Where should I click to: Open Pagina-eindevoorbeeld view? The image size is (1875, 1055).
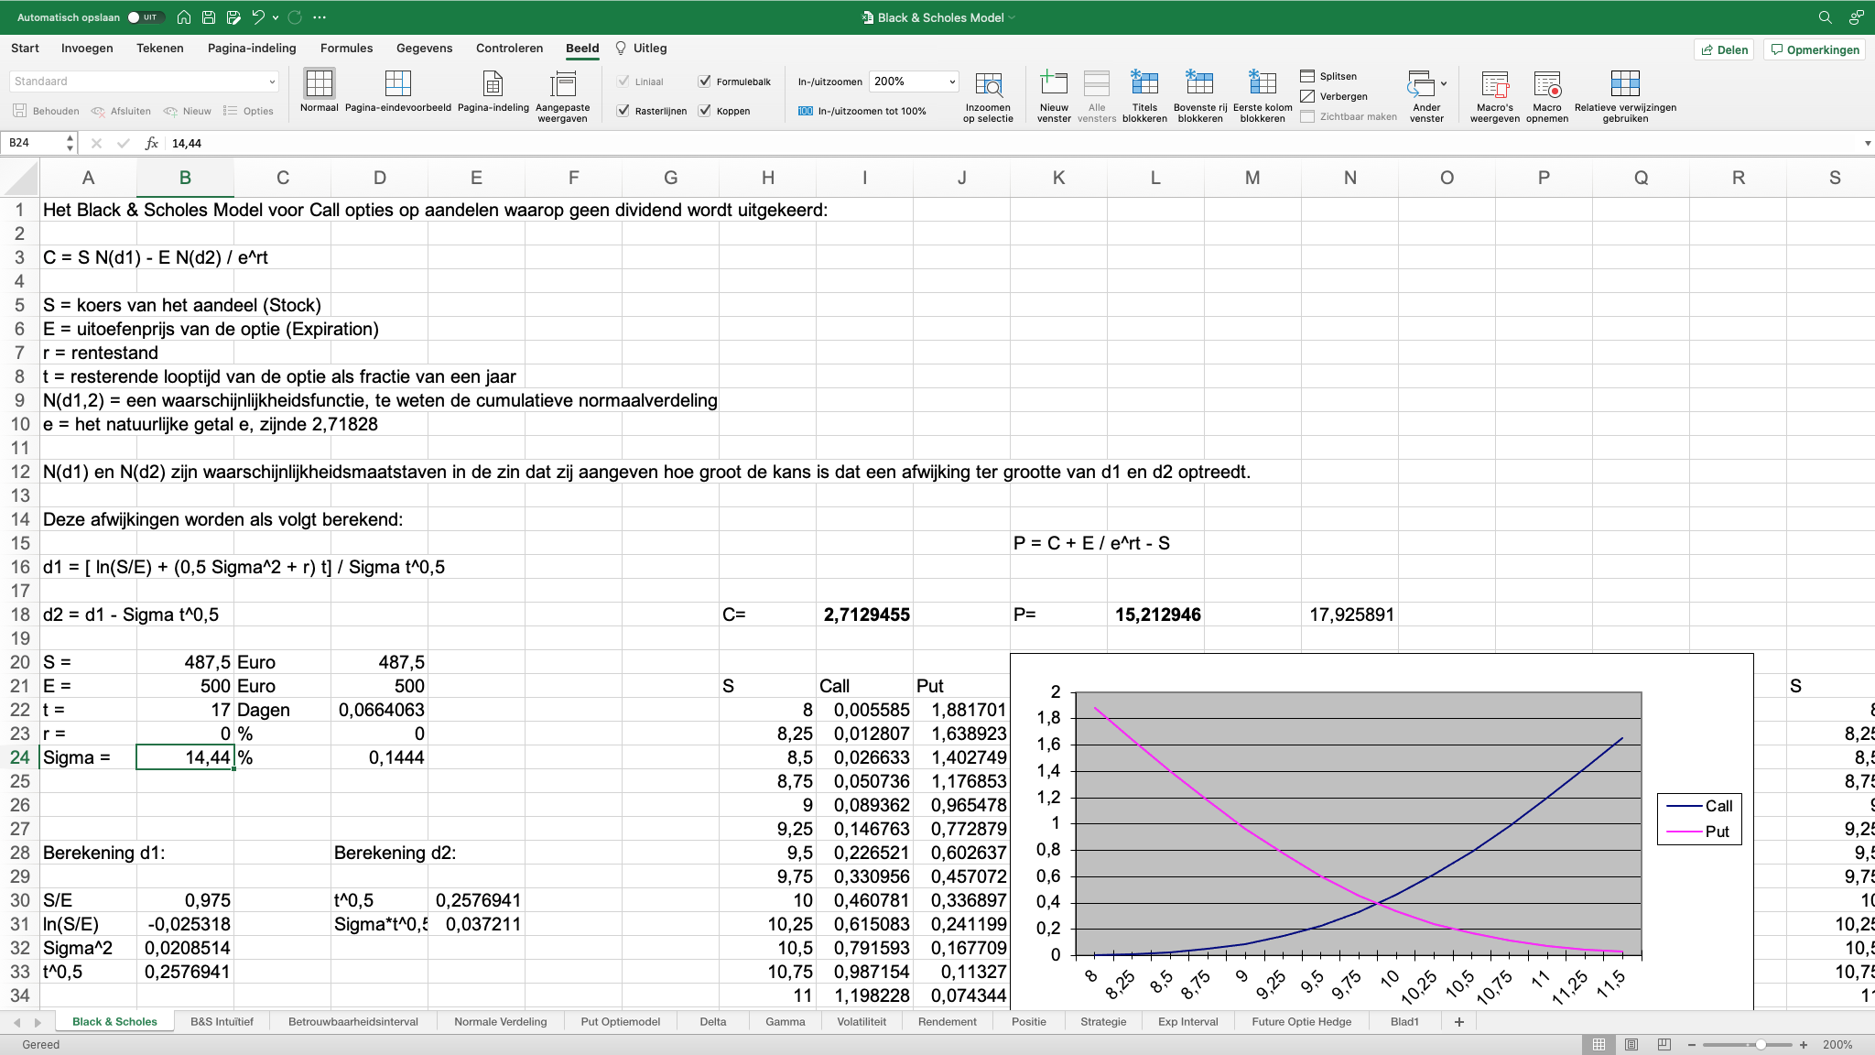[397, 84]
